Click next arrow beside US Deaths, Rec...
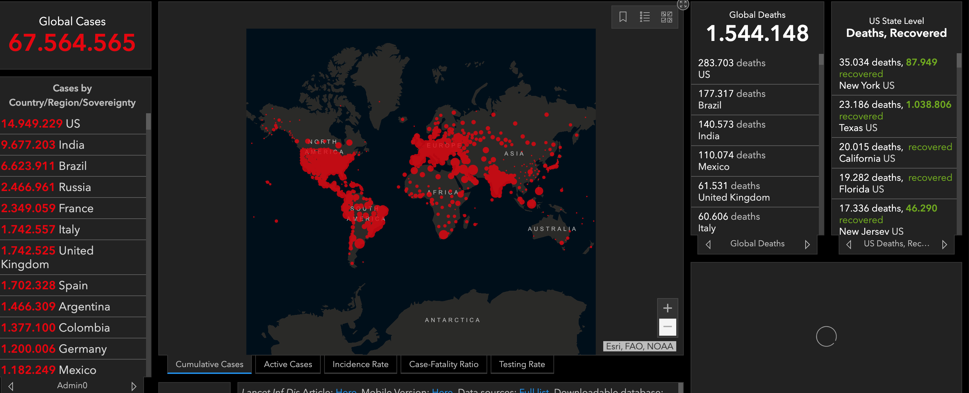The height and width of the screenshot is (393, 969). [944, 245]
